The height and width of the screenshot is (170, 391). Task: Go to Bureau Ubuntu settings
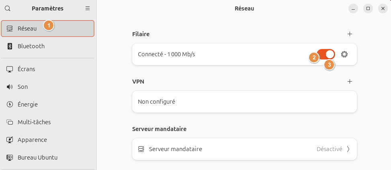pos(37,158)
